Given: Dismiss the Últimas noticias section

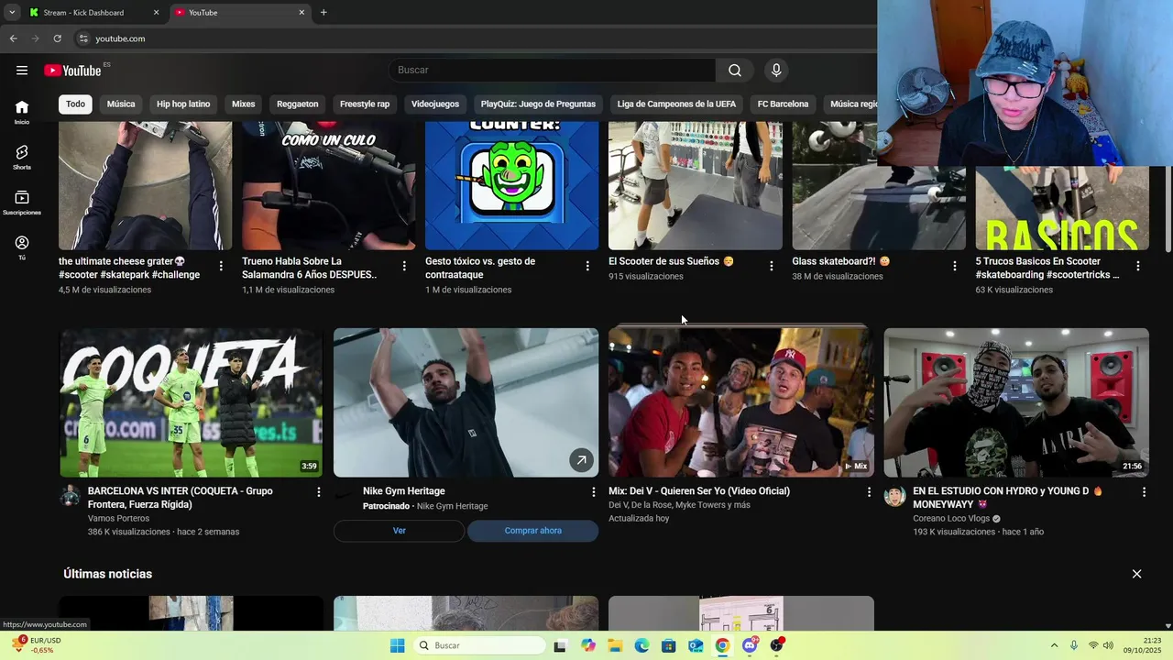Looking at the screenshot, I should point(1136,574).
